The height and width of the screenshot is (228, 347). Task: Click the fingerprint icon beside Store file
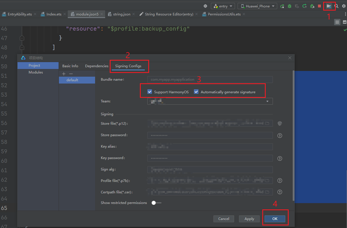click(x=280, y=124)
